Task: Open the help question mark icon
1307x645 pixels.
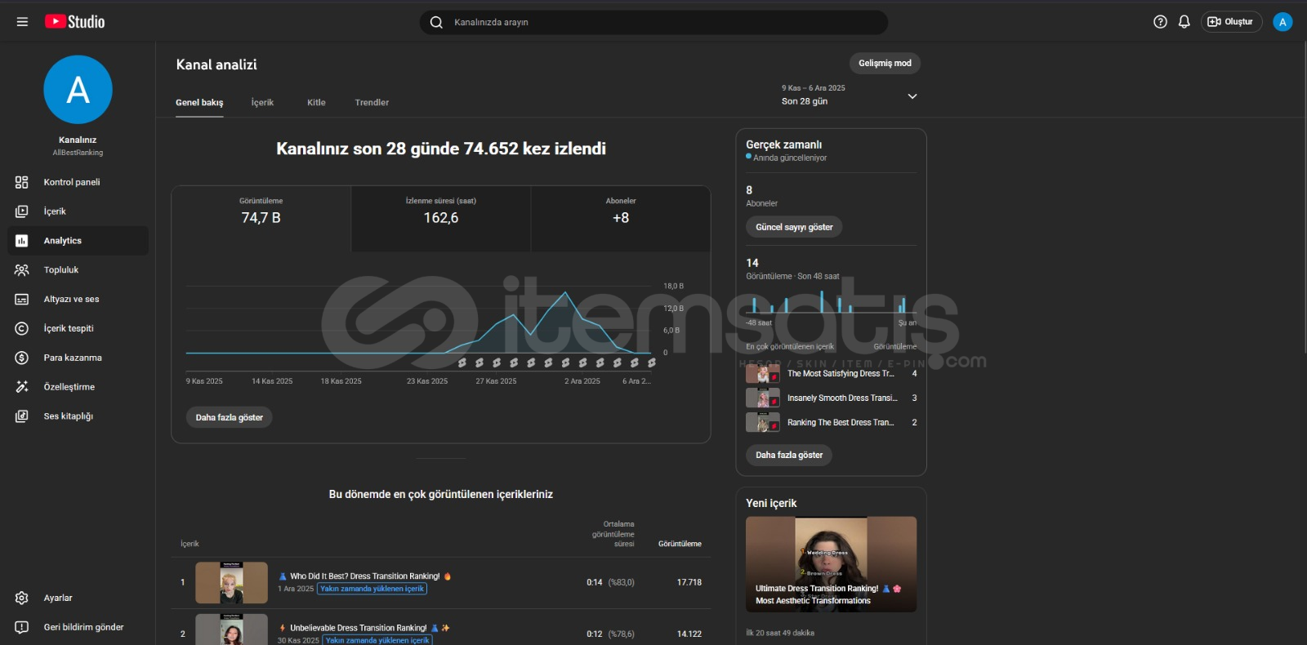Action: click(1160, 22)
